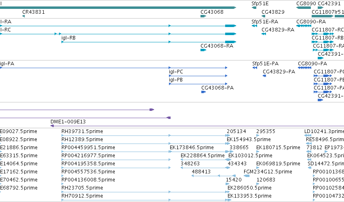
Task: Click the 434343 annotation label
Action: (x=237, y=164)
